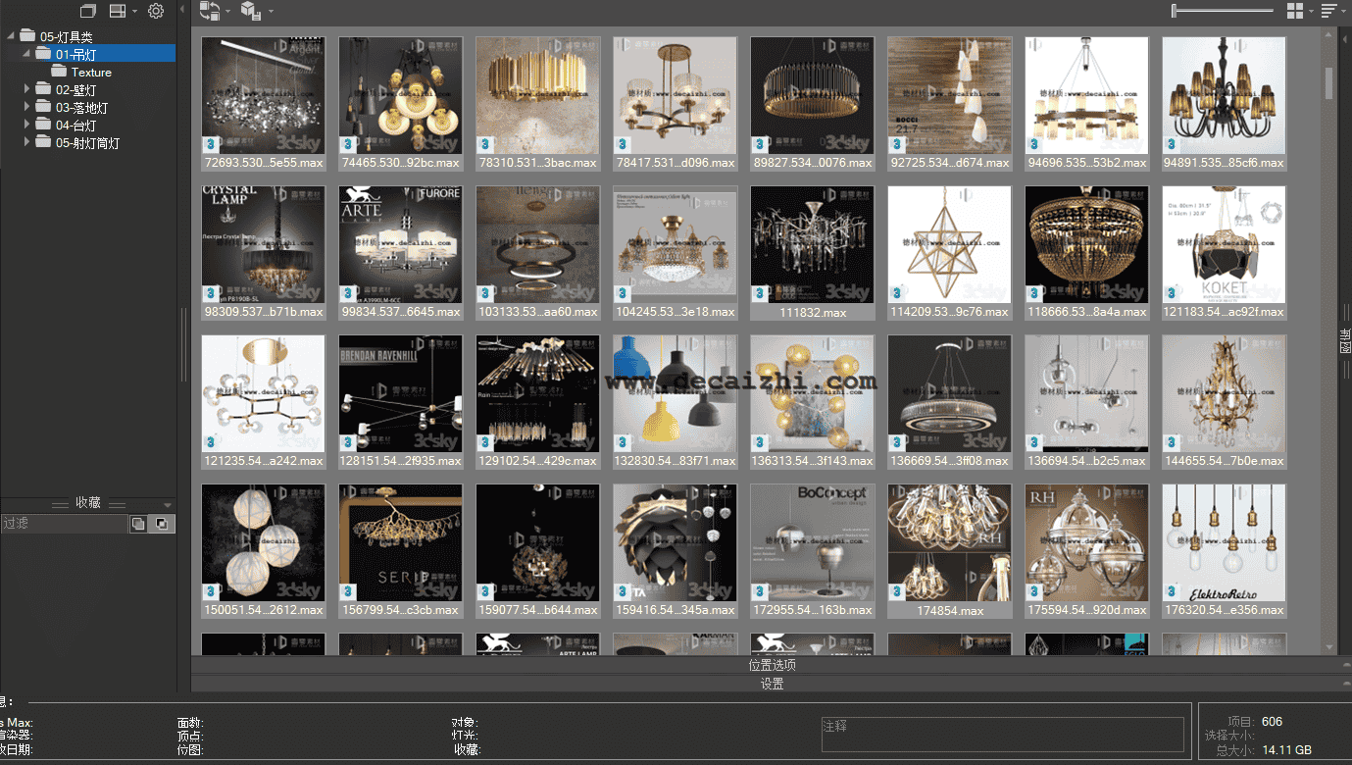
Task: Click the grid thumbnail view icon top right
Action: point(1295,11)
